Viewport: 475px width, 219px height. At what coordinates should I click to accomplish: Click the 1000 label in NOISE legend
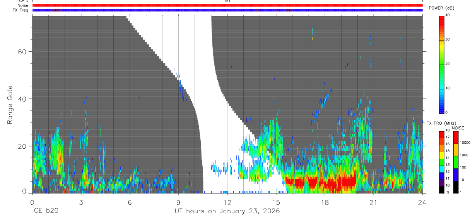(464, 155)
